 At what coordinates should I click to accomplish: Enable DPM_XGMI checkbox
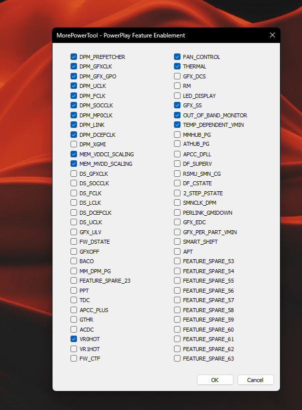(73, 144)
